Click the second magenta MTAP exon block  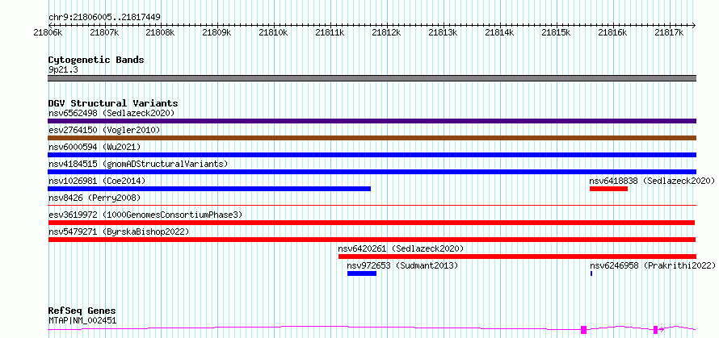point(656,329)
